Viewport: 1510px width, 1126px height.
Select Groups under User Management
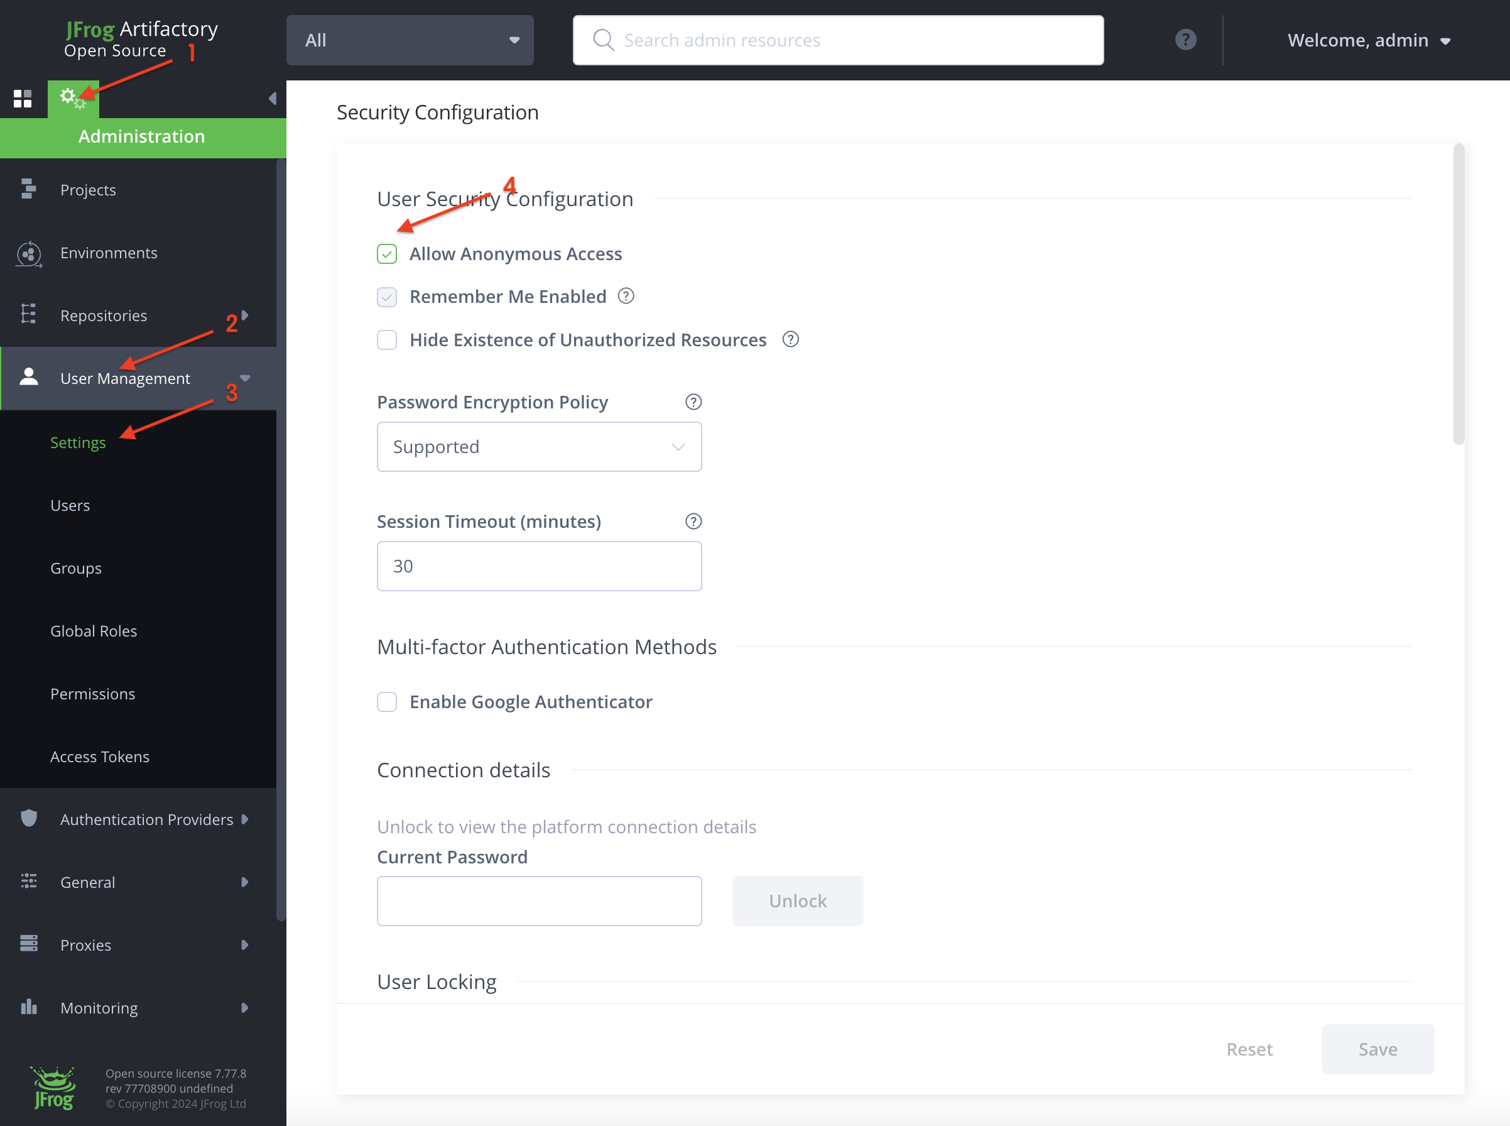(x=75, y=567)
